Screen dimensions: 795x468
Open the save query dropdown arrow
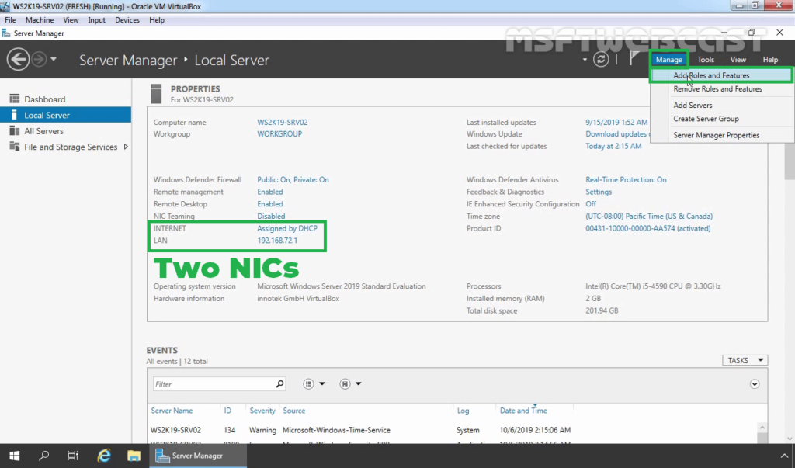(359, 384)
